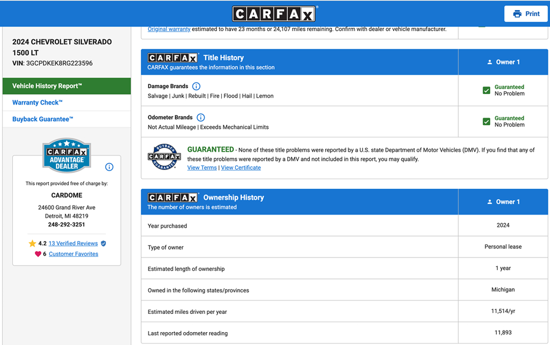Click the Type of owner row label
The width and height of the screenshot is (550, 345).
165,248
